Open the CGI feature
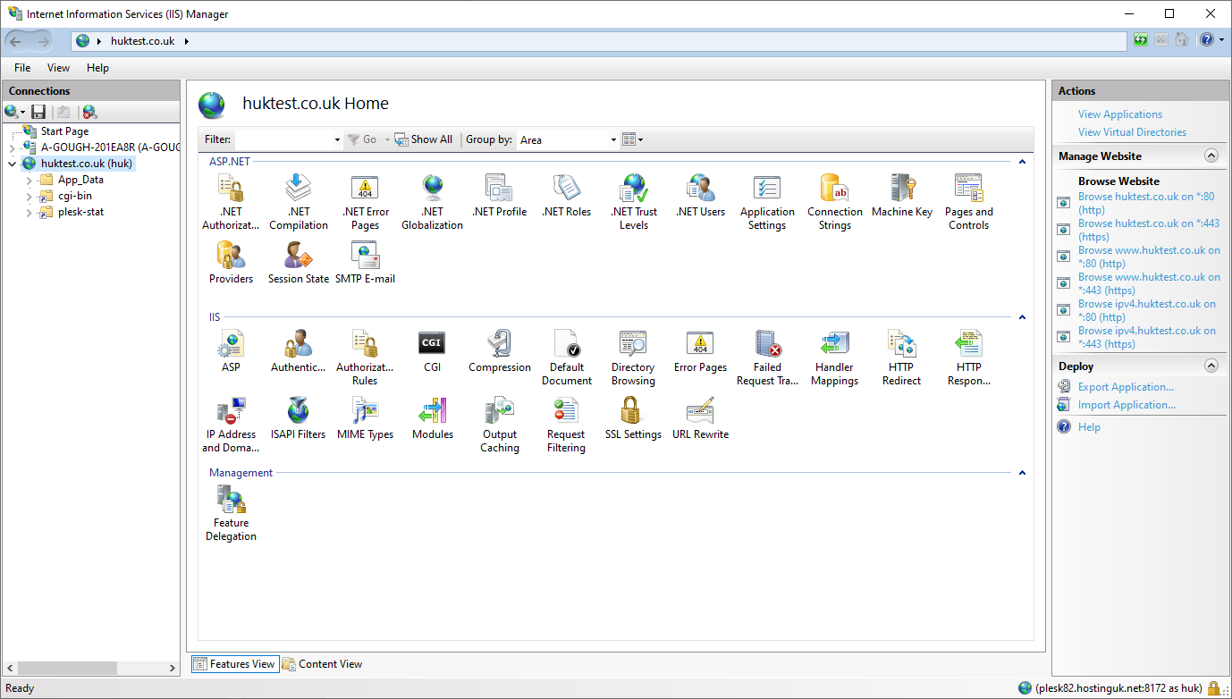Image resolution: width=1232 pixels, height=699 pixels. [x=433, y=351]
